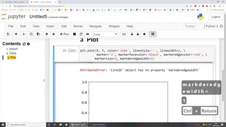Open the File menu

pyautogui.click(x=11, y=26)
